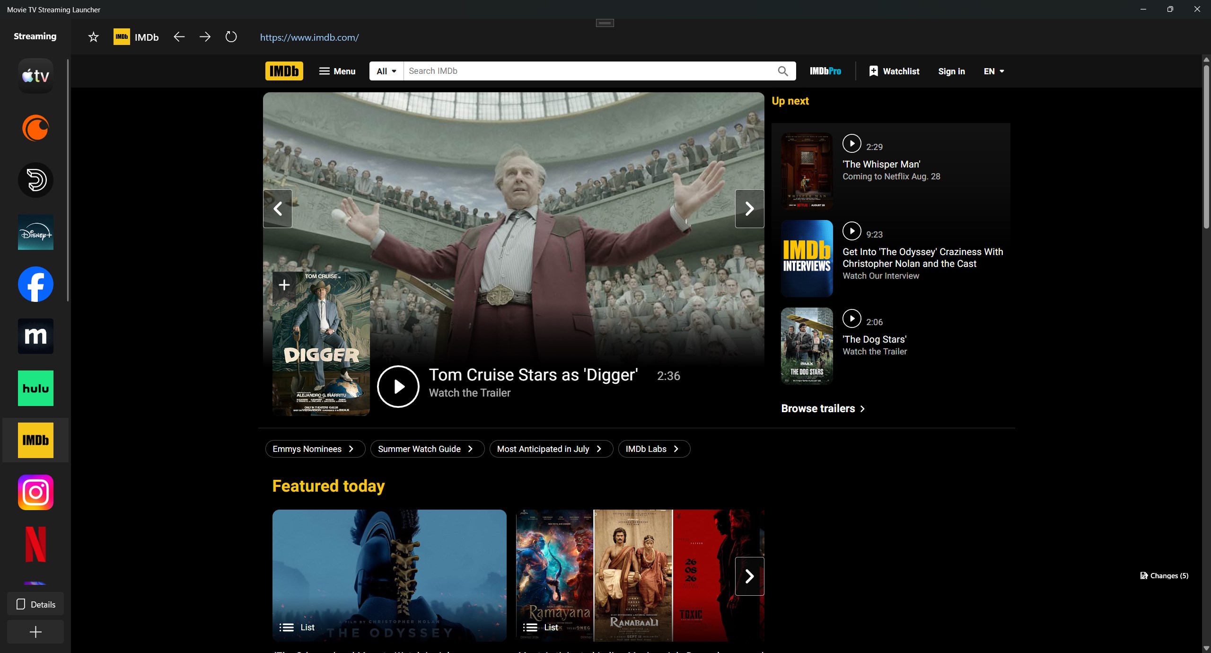This screenshot has width=1211, height=653.
Task: Click Sign in
Action: [x=951, y=71]
